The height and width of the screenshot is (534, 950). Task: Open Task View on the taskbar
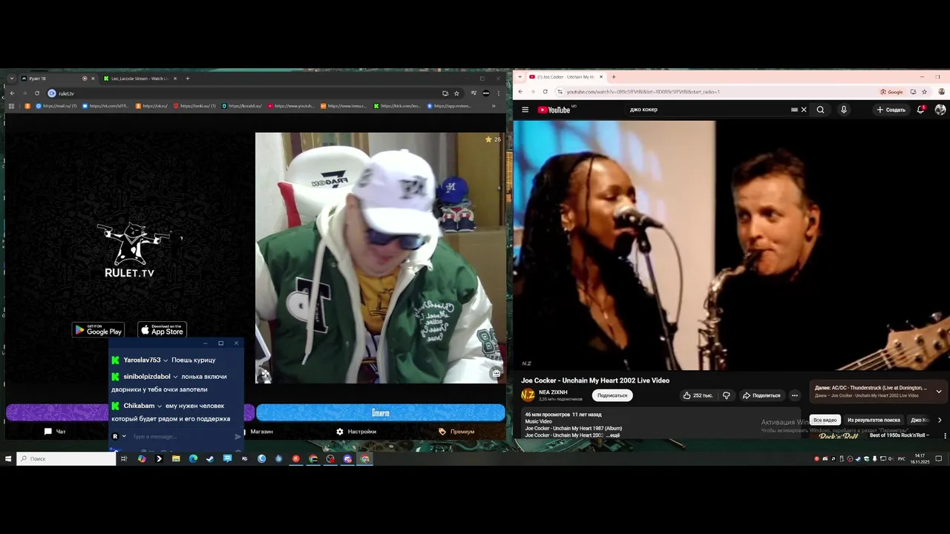click(124, 459)
